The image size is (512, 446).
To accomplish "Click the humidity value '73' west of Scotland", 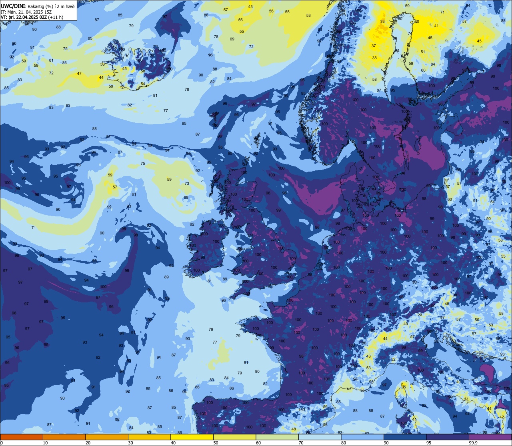I will [187, 184].
